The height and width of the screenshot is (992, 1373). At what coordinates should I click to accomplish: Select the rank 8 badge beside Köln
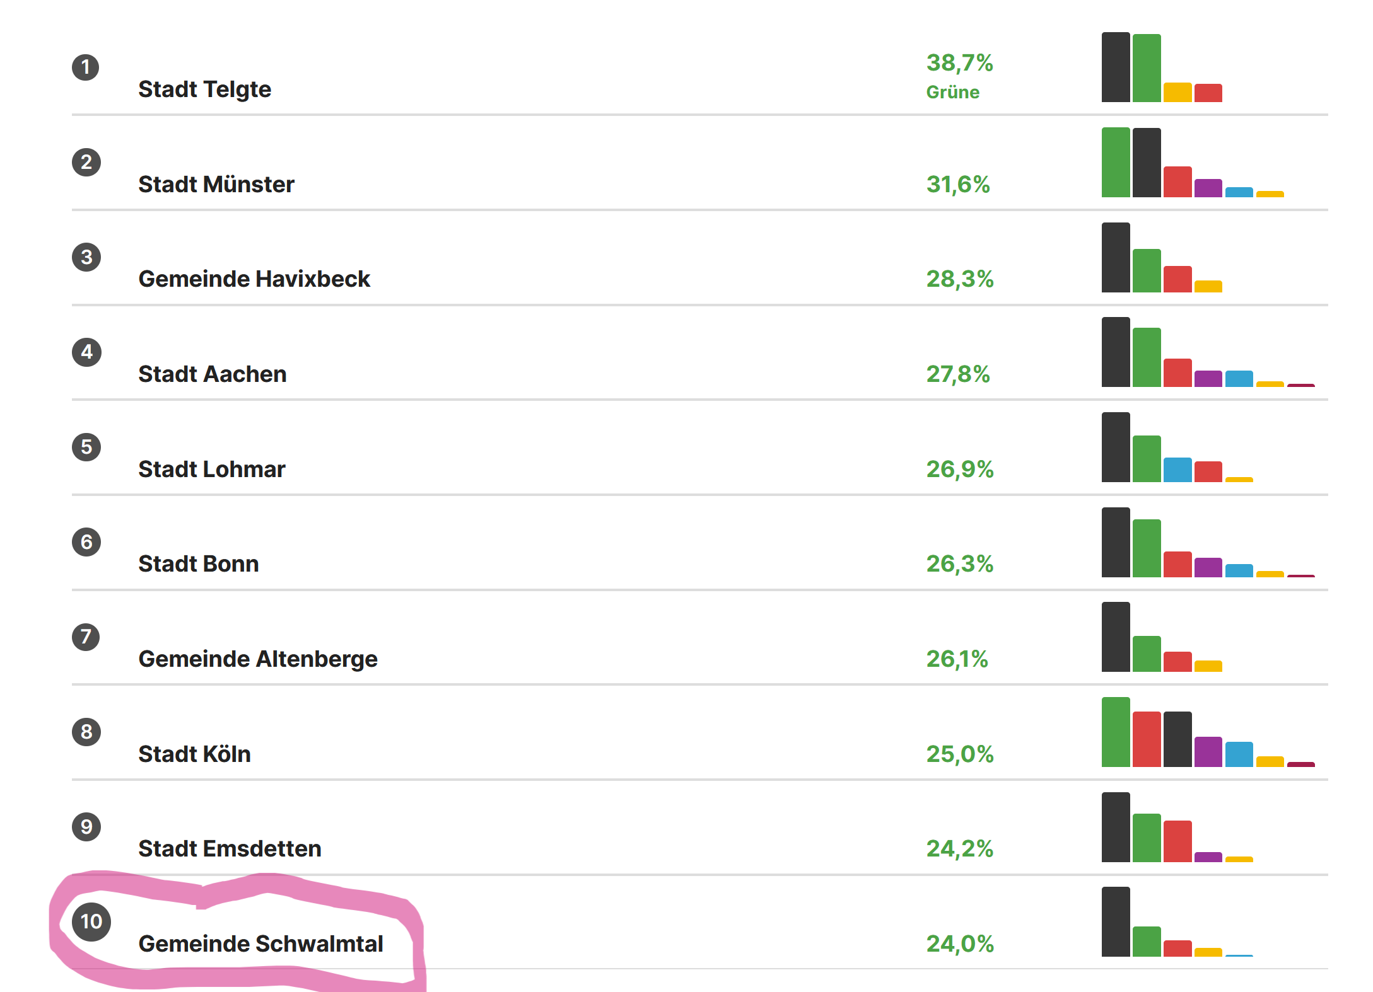86,732
